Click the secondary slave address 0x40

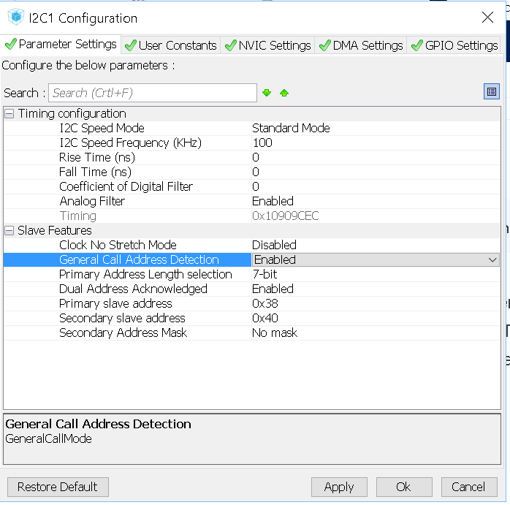coord(265,318)
